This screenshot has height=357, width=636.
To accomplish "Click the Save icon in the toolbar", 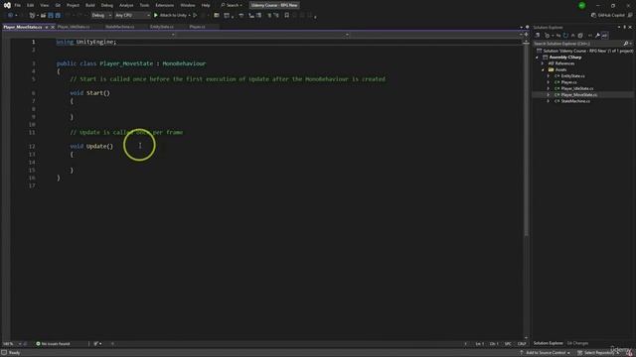I will point(51,16).
